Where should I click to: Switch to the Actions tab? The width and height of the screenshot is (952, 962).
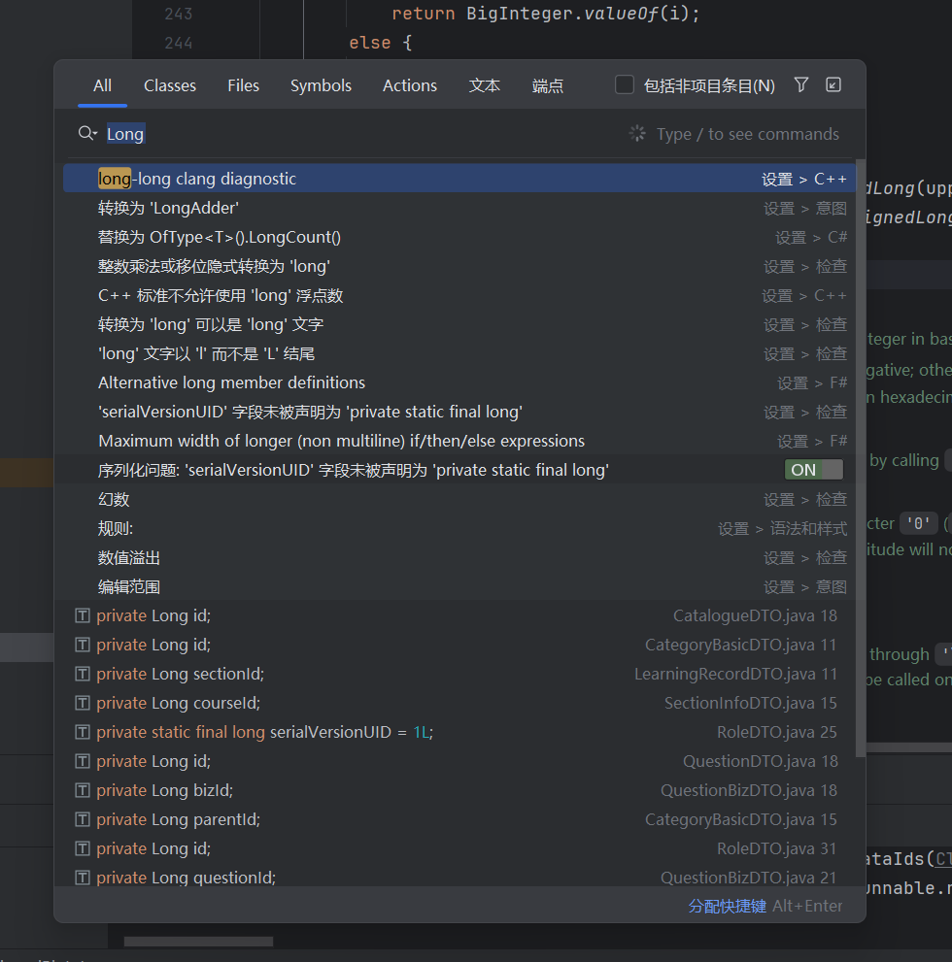coord(410,85)
